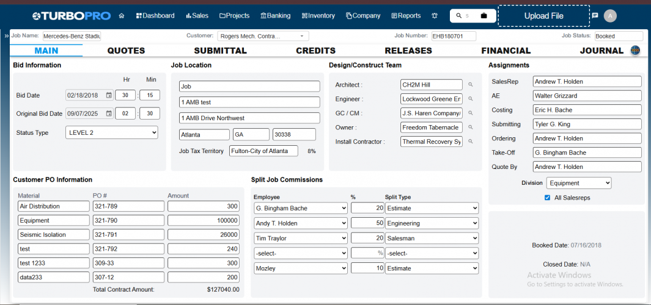Click the SalesRep assignment field
651x305 pixels.
coord(587,82)
